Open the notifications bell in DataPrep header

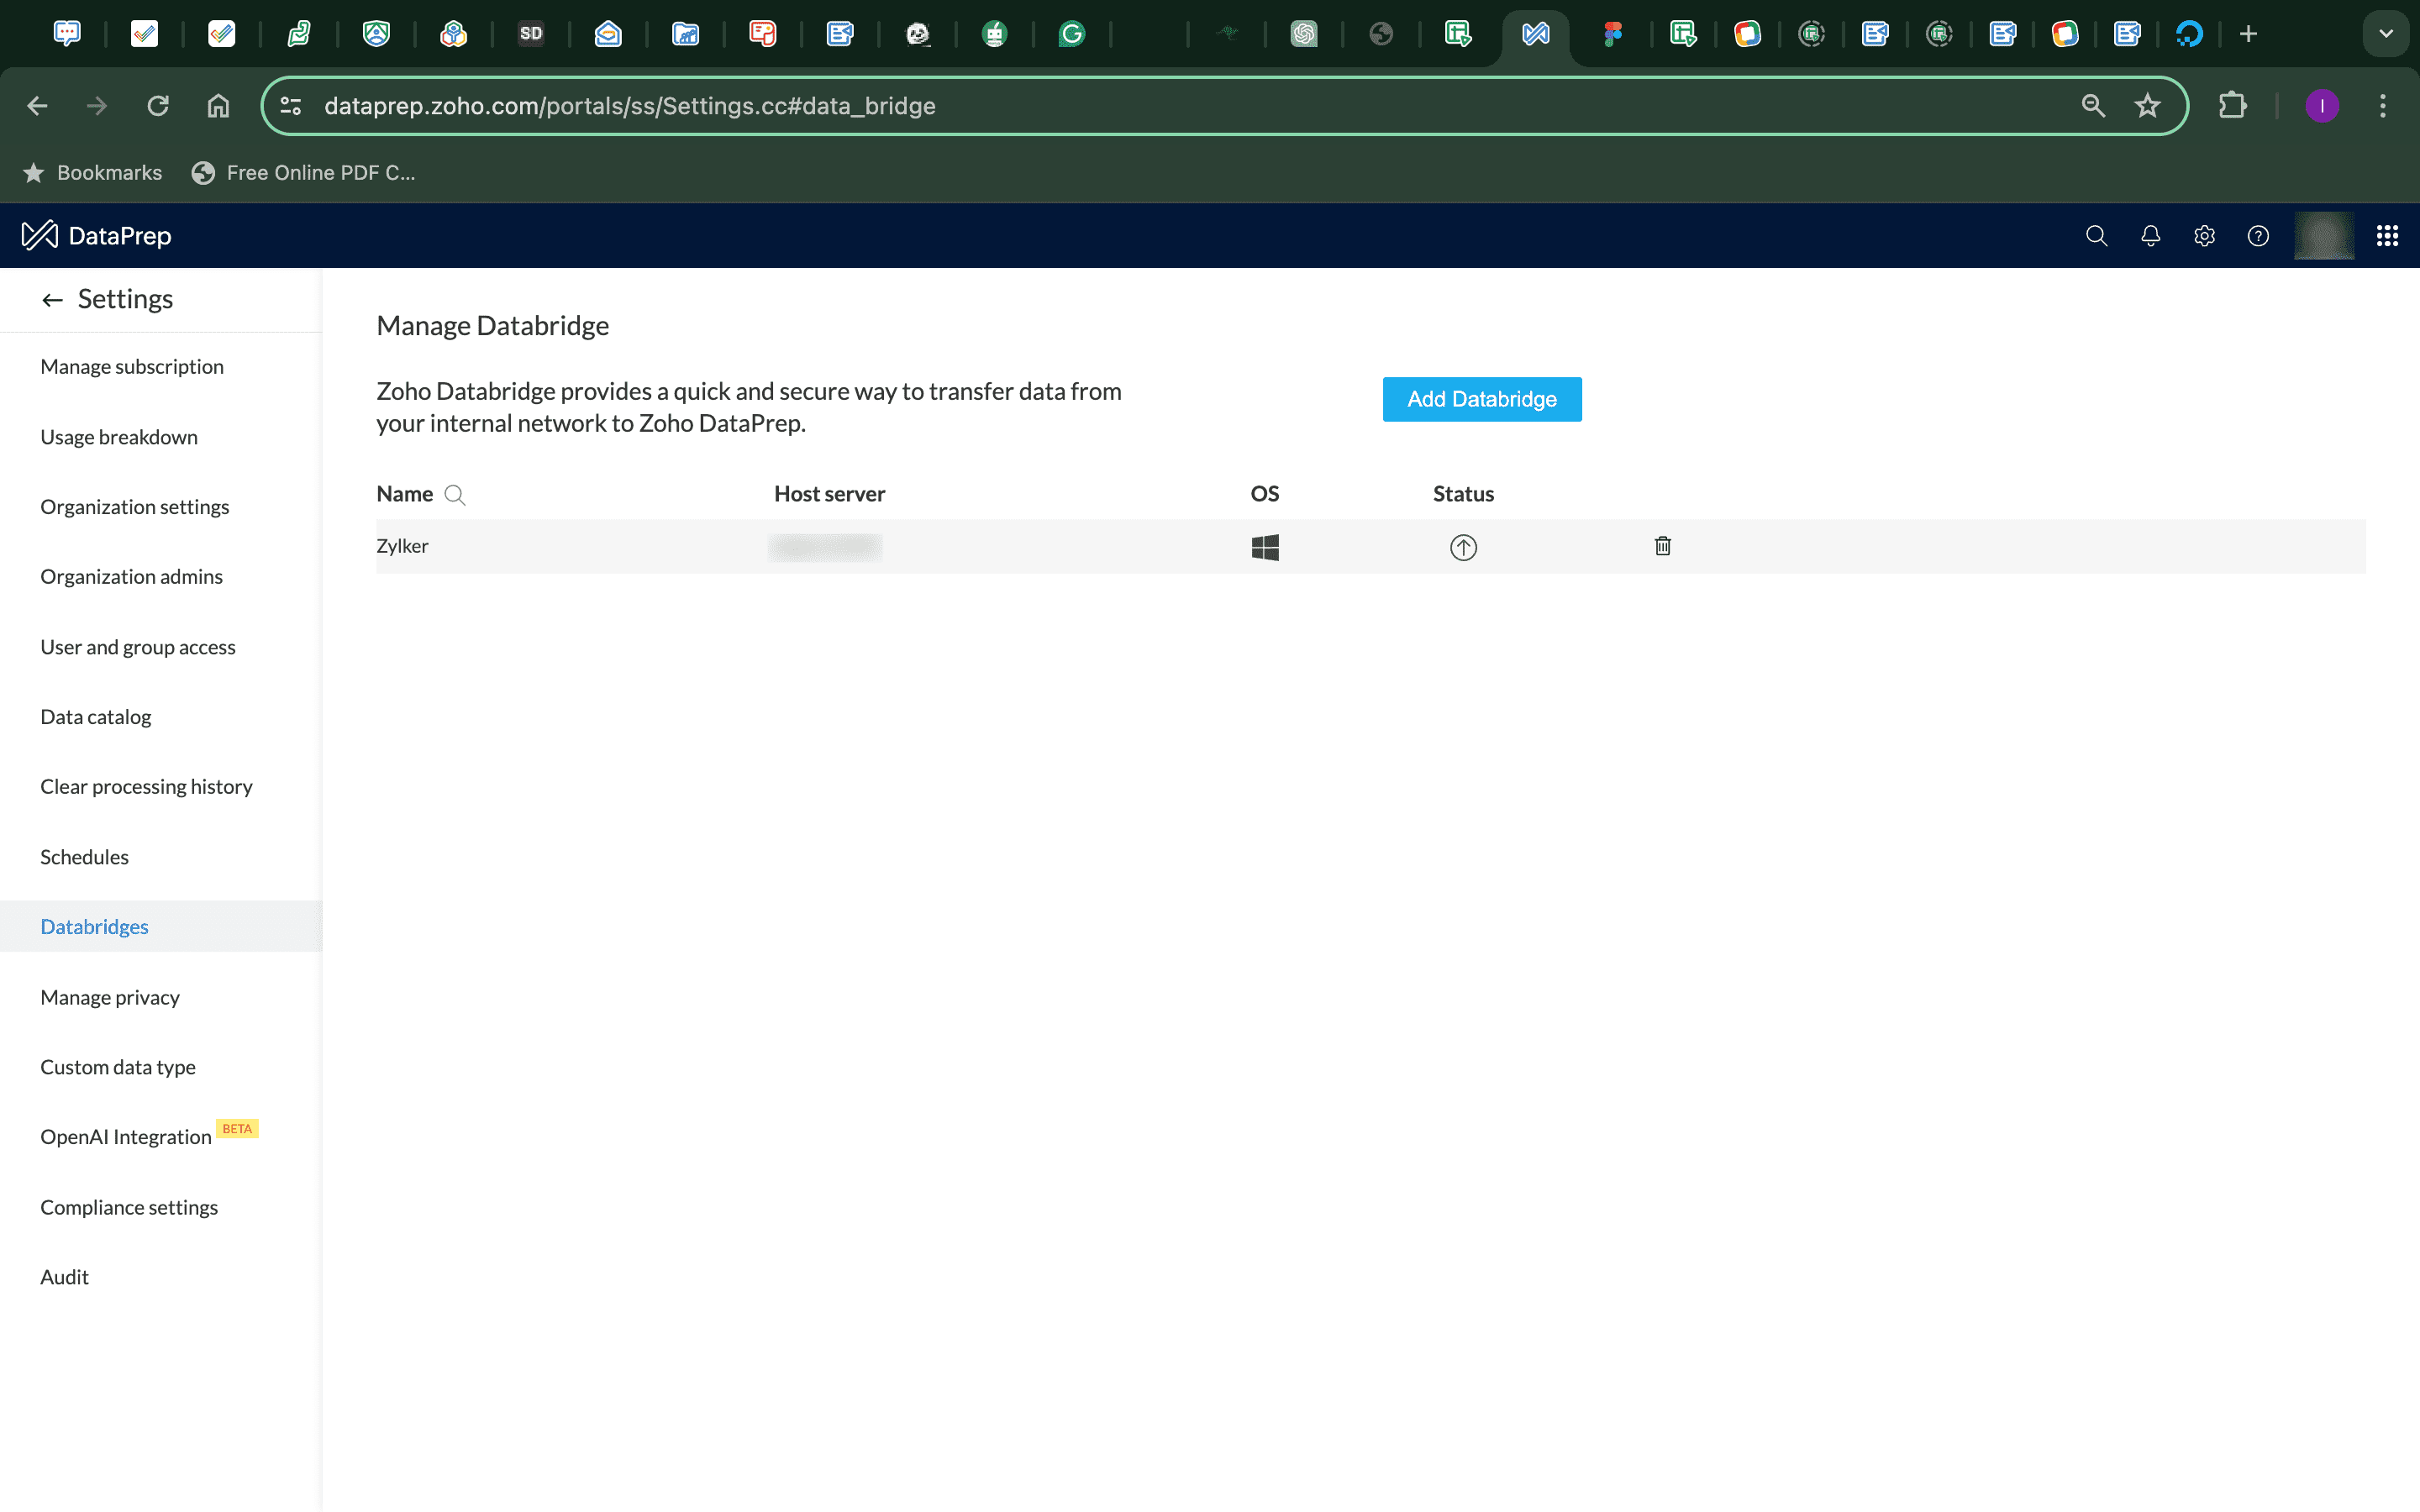(x=2150, y=236)
